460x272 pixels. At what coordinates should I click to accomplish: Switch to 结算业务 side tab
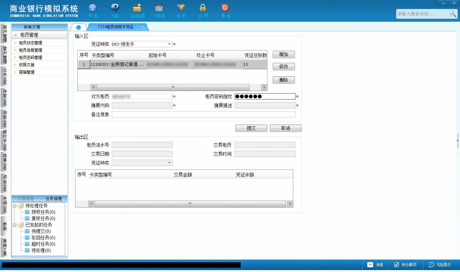coord(5,162)
